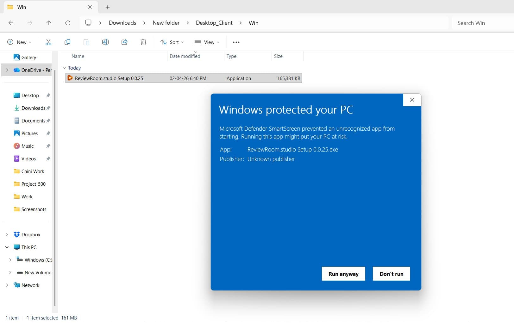Expand the chevron after Desktop_Client breadcrumb
The width and height of the screenshot is (514, 323).
241,23
